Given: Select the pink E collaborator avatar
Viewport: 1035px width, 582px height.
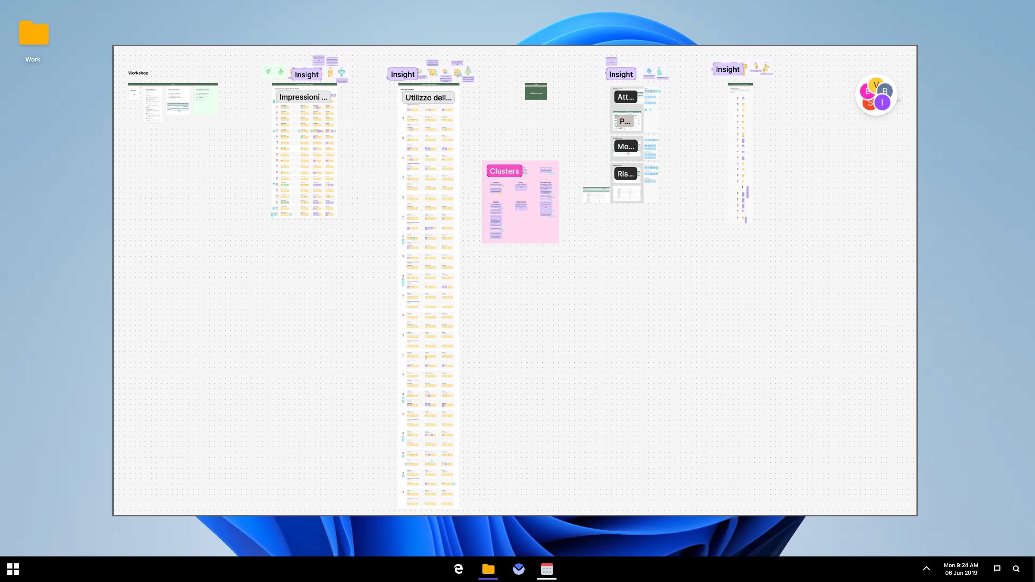Looking at the screenshot, I should tap(867, 91).
